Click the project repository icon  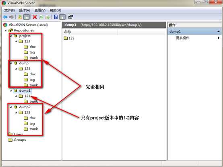tap(16, 36)
